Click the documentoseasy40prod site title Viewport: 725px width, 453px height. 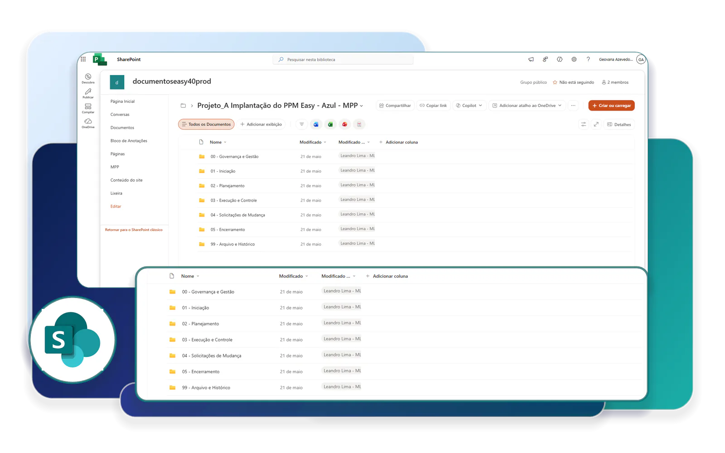coord(172,82)
